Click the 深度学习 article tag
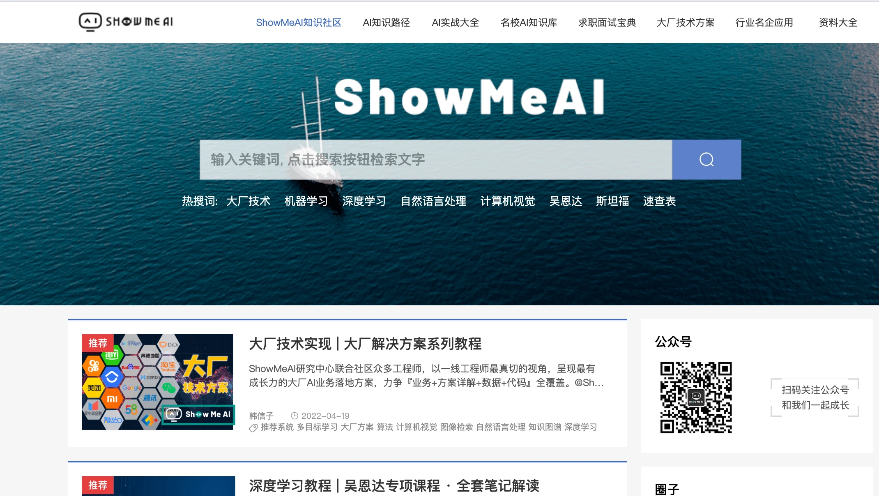Image resolution: width=879 pixels, height=496 pixels. 580,427
